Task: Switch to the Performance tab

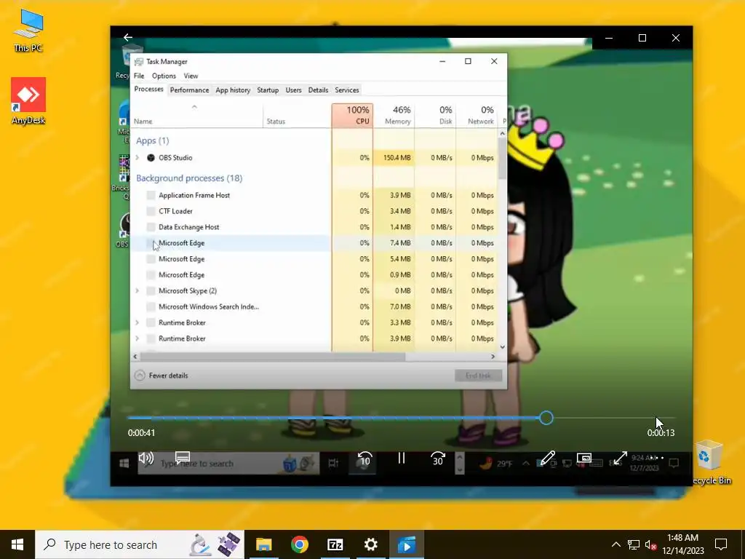Action: pos(189,90)
